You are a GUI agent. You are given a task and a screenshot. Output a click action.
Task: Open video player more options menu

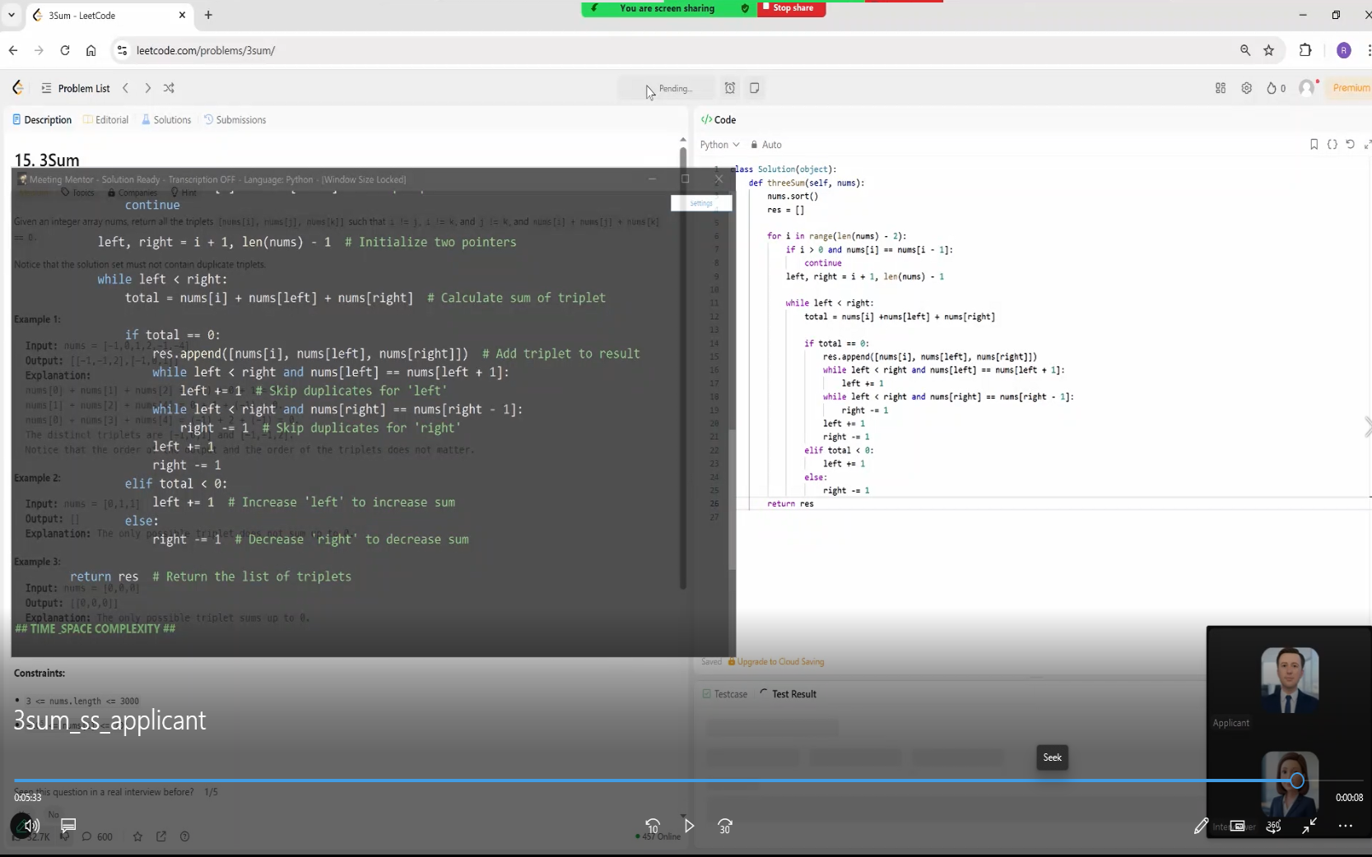(1345, 826)
